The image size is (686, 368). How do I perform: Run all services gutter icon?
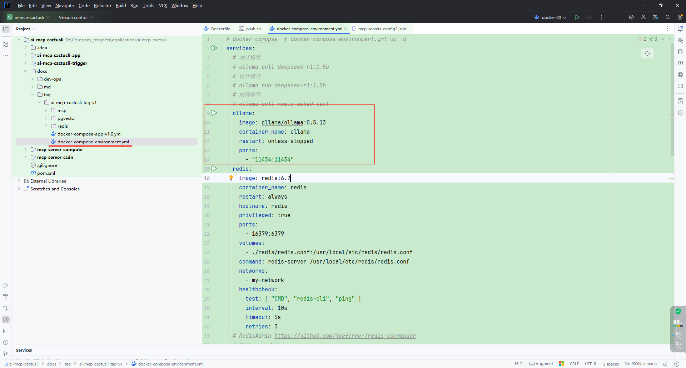click(x=214, y=48)
